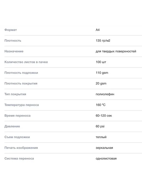Select 'Температураперноса' label
The height and width of the screenshot is (189, 142).
click(x=22, y=105)
